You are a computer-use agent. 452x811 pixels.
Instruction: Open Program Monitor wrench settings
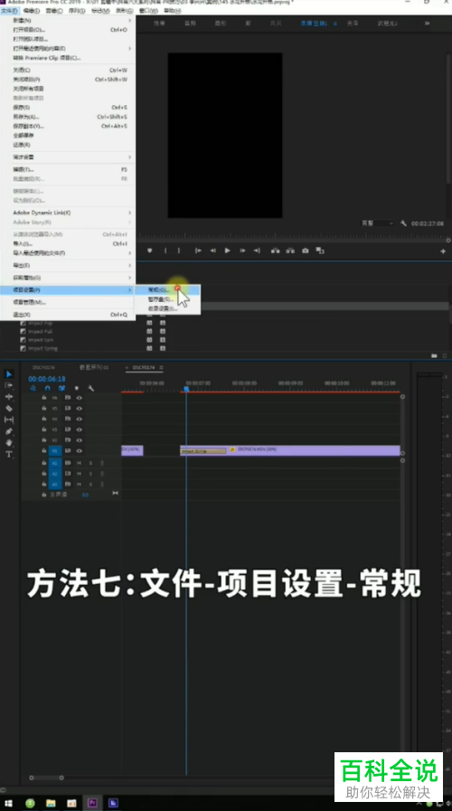pyautogui.click(x=403, y=223)
